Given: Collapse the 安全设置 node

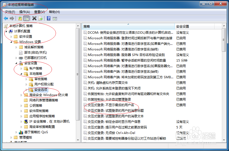Looking at the screenshot, I should [16, 63].
